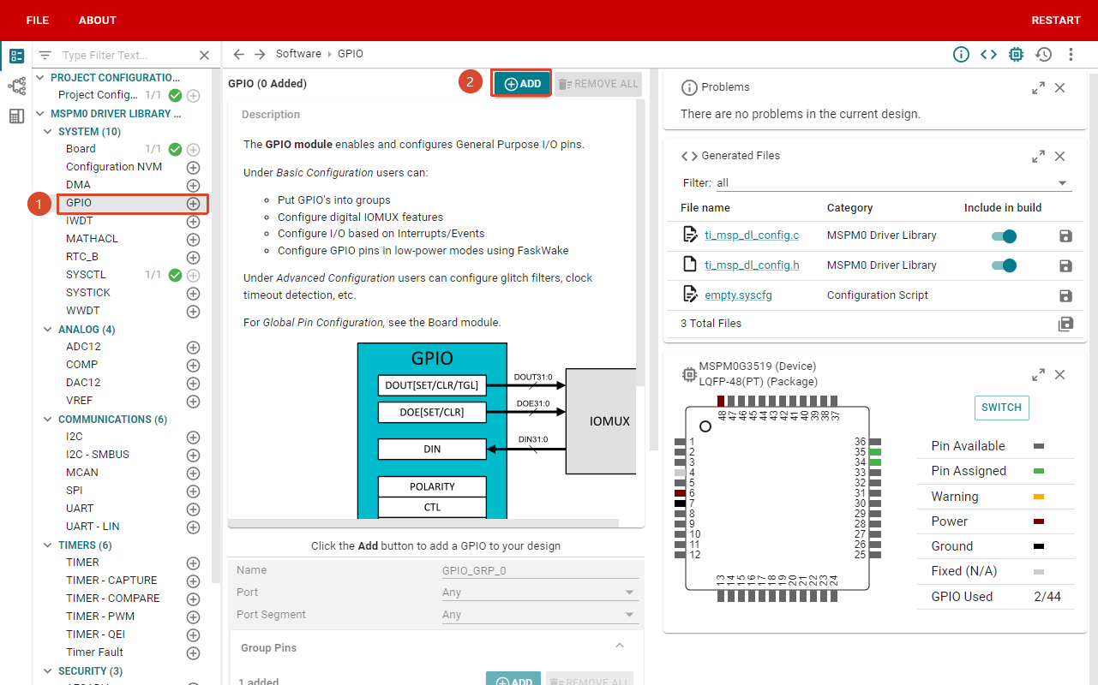Collapse the Group Pins section chevron
The height and width of the screenshot is (685, 1098).
619,646
